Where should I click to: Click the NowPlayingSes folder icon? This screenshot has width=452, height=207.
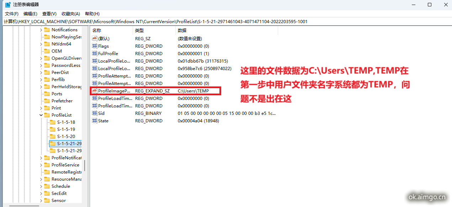[47, 37]
